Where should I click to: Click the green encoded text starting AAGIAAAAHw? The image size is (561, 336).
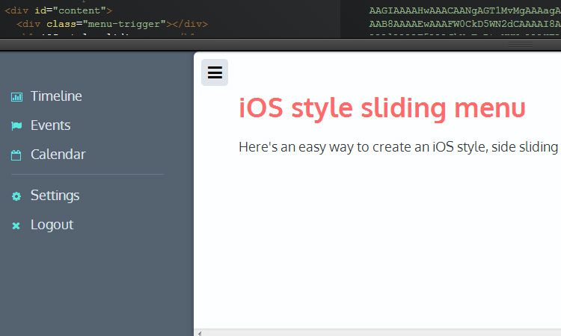click(x=464, y=11)
